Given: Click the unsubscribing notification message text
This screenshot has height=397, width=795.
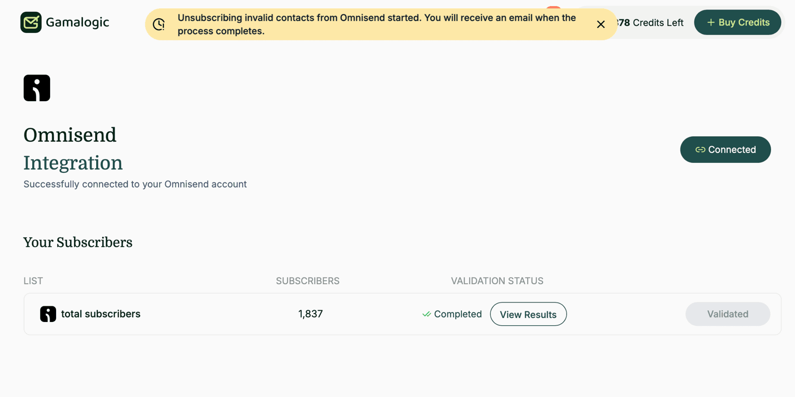Looking at the screenshot, I should (376, 24).
